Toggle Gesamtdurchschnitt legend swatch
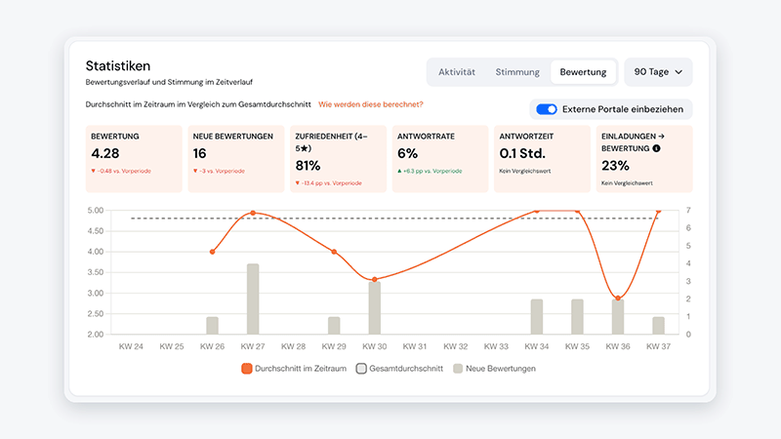This screenshot has width=781, height=439. [361, 369]
